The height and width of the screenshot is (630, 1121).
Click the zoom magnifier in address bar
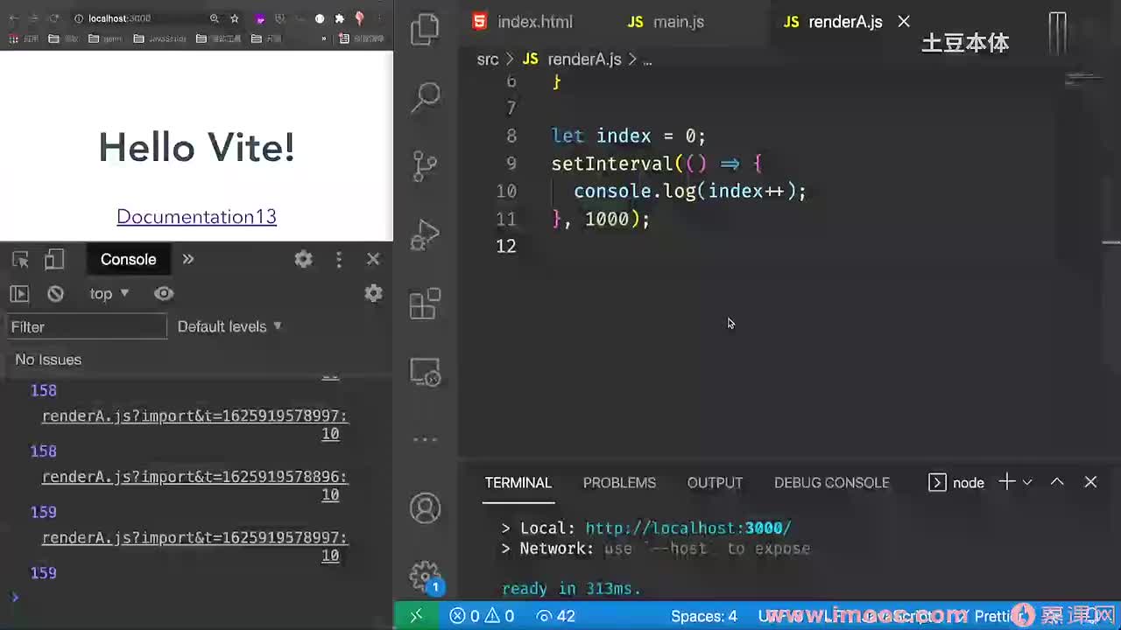tap(215, 18)
